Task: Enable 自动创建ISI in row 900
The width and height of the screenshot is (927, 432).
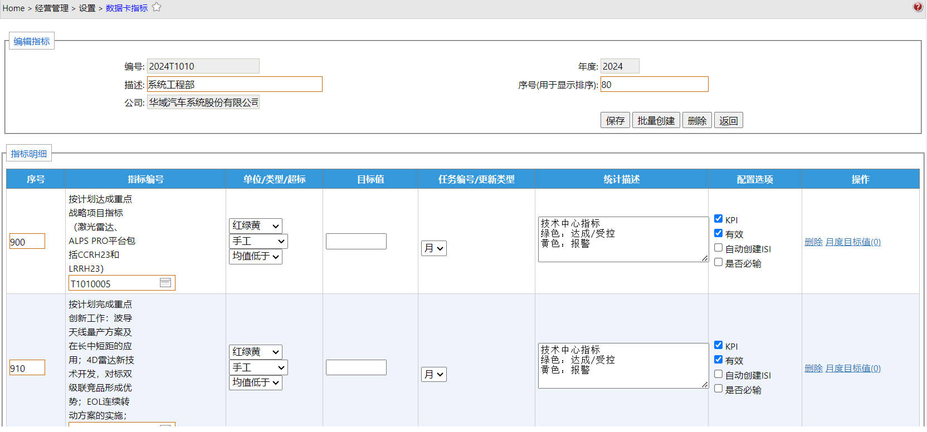Action: click(x=719, y=248)
